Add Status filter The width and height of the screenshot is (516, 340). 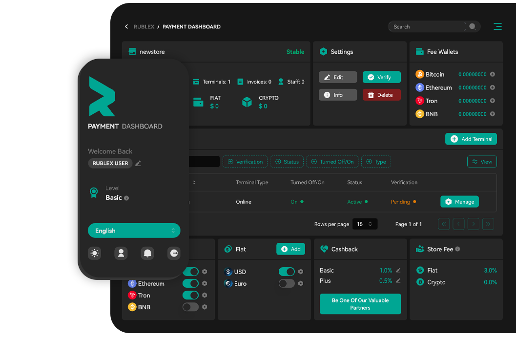287,162
